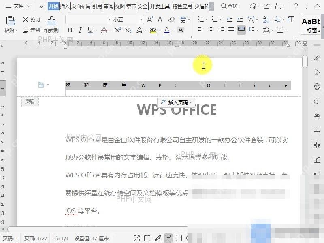Viewport: 324px width, 243px height.
Task: Click the sort A-Z icon
Action: (x=266, y=19)
